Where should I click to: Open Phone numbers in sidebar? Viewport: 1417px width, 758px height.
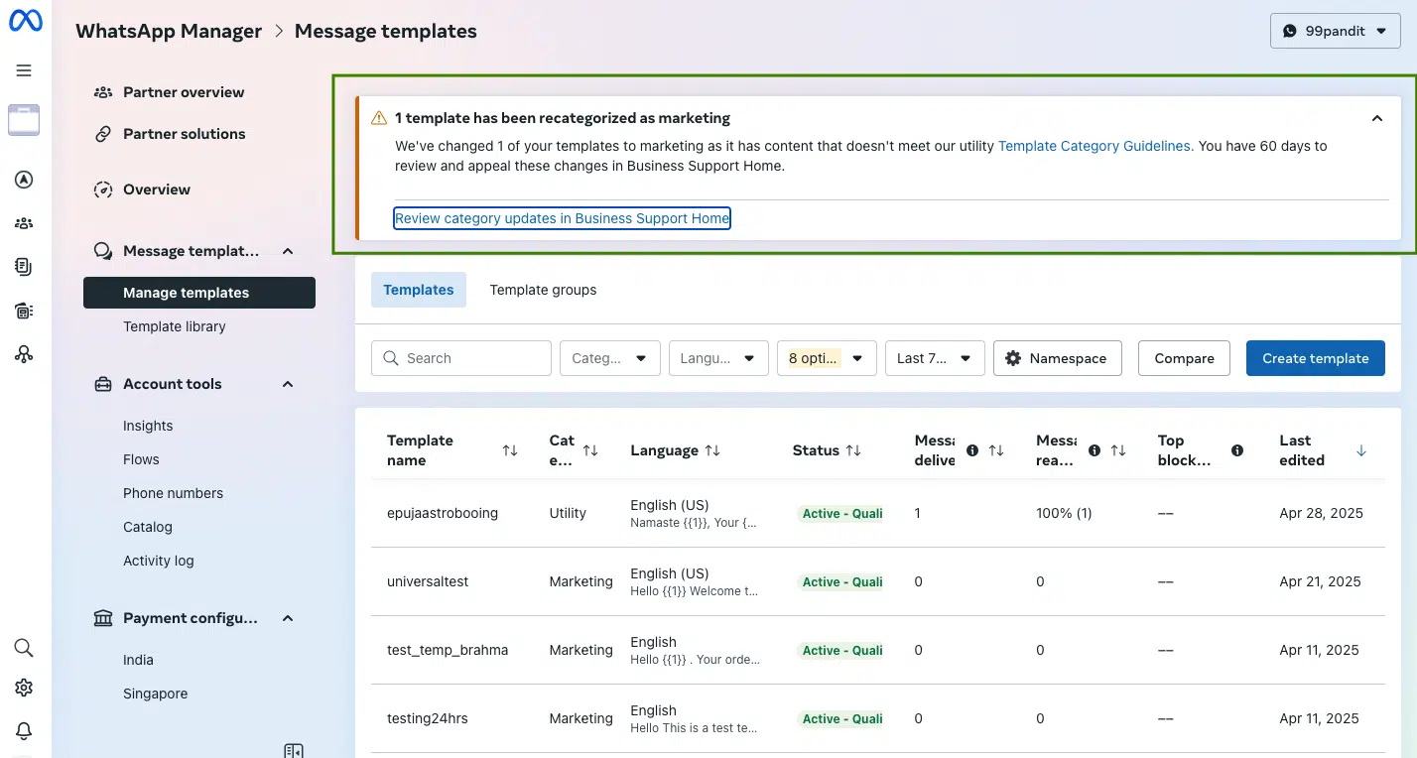tap(173, 493)
